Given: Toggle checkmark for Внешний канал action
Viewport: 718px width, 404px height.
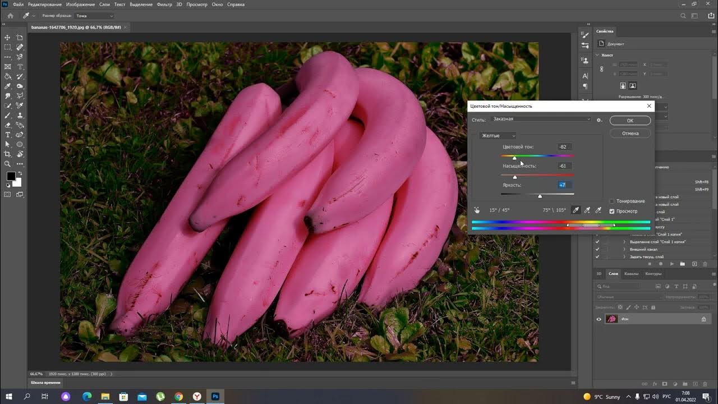Looking at the screenshot, I should click(x=597, y=249).
